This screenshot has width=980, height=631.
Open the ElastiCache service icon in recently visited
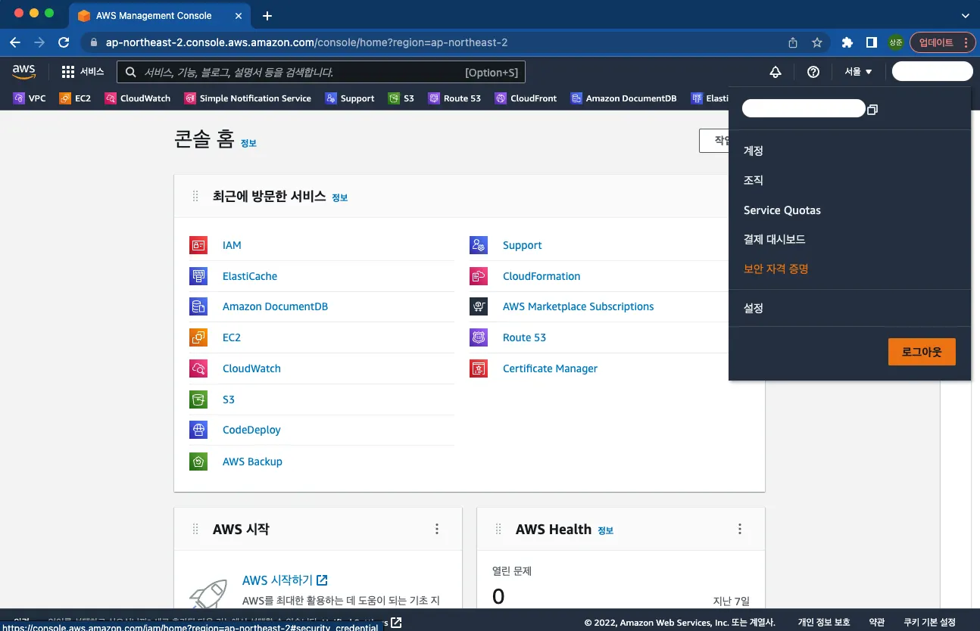tap(198, 276)
